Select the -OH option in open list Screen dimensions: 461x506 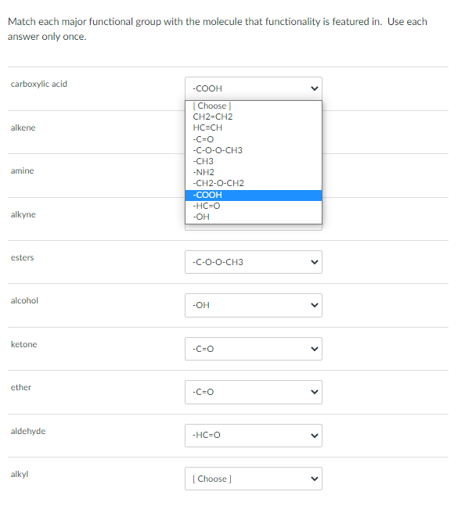coord(254,217)
